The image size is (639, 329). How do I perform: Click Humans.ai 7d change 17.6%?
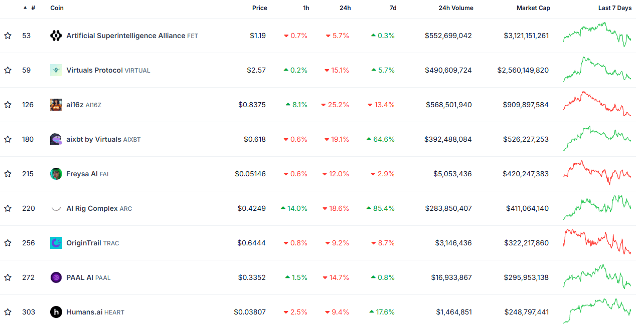pos(382,312)
